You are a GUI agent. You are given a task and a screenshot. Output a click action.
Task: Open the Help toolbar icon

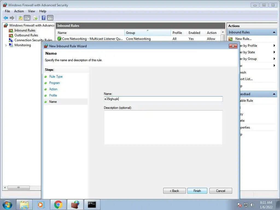43,18
